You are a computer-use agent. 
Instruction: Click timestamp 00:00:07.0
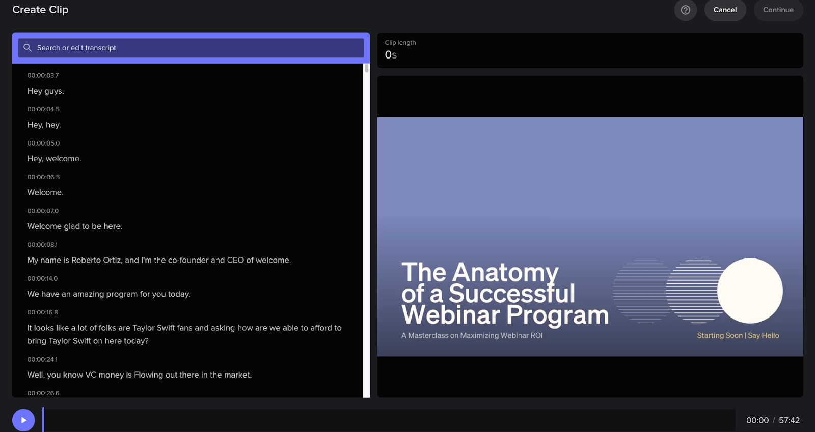pyautogui.click(x=43, y=211)
